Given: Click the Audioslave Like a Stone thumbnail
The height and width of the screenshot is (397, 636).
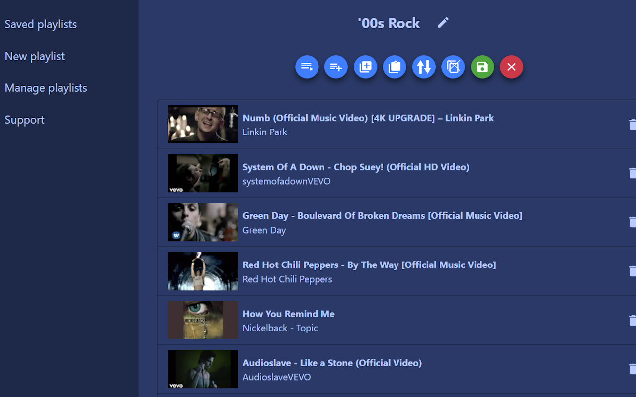Looking at the screenshot, I should pyautogui.click(x=203, y=370).
